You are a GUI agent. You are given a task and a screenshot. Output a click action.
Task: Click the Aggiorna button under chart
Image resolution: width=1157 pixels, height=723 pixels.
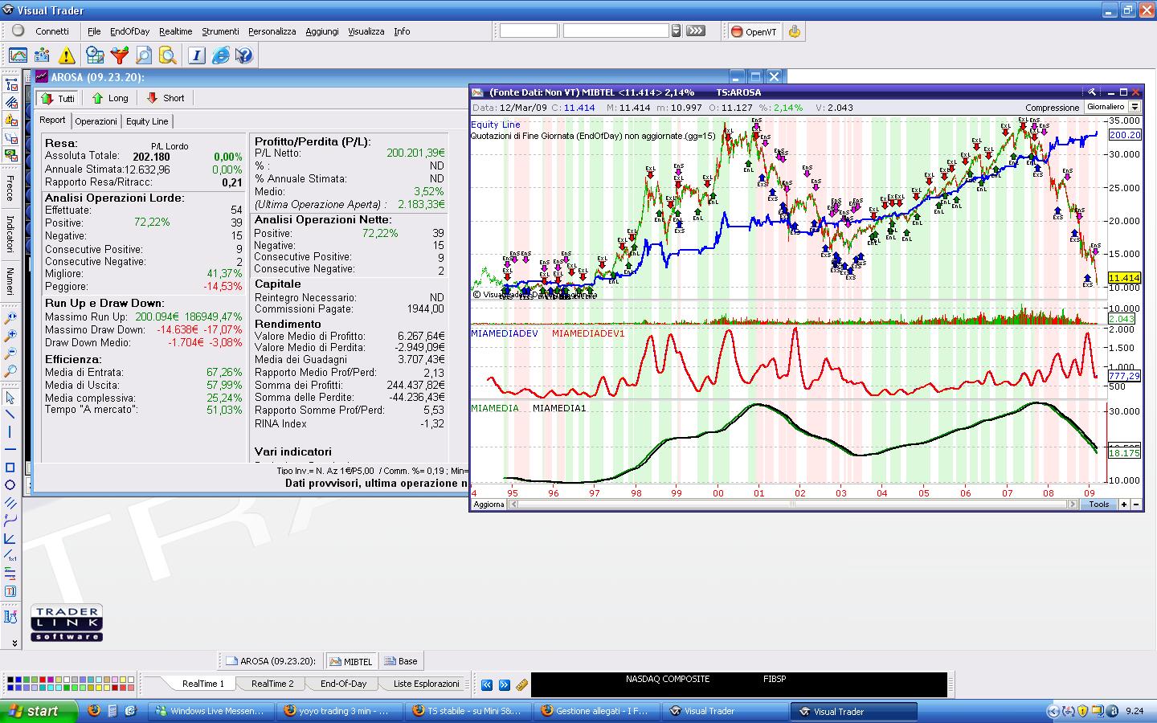tap(489, 504)
